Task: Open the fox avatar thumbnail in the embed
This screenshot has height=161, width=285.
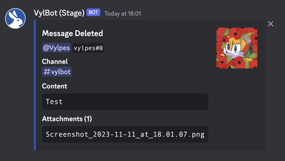Action: pos(237,48)
